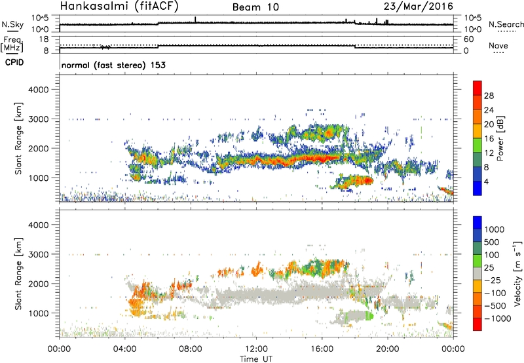
Task: Click the sky noise spike after 08:00
Action: tap(195, 20)
